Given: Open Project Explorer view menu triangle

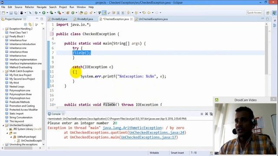Looking at the screenshot, I should (42, 24).
